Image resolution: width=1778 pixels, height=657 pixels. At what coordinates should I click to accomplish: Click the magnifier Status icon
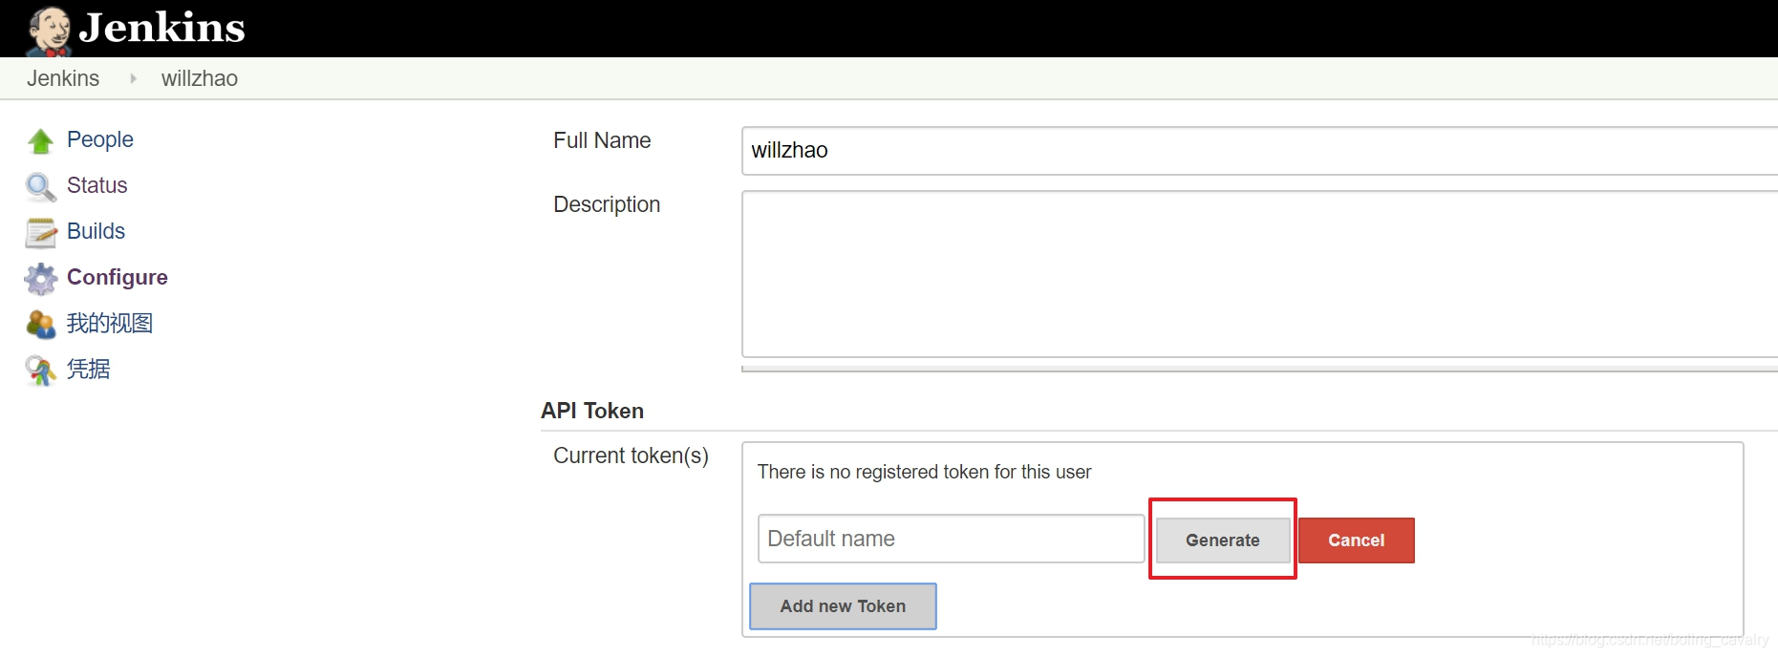(x=40, y=187)
